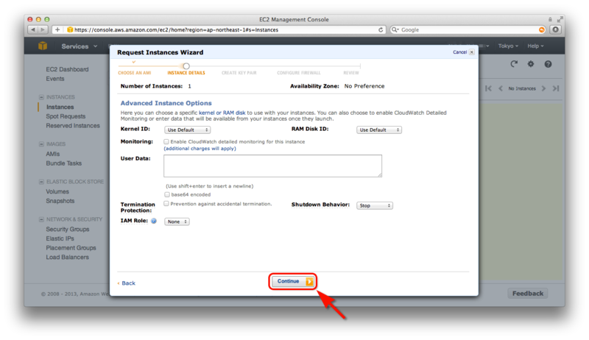This screenshot has height=340, width=589.
Task: Open the settings gear icon
Action: pos(530,64)
